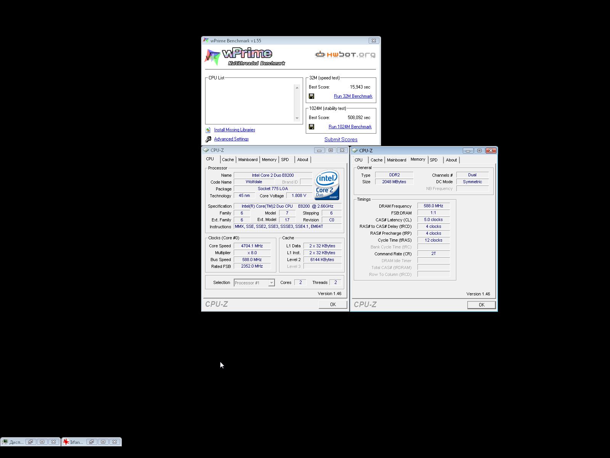Click the Code Name value Wolfdale
Viewport: 610px width, 458px height.
(x=254, y=182)
